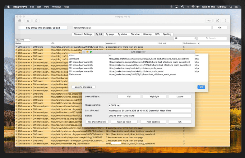Open the Spelling tab
The width and height of the screenshot is (245, 158).
pyautogui.click(x=167, y=34)
